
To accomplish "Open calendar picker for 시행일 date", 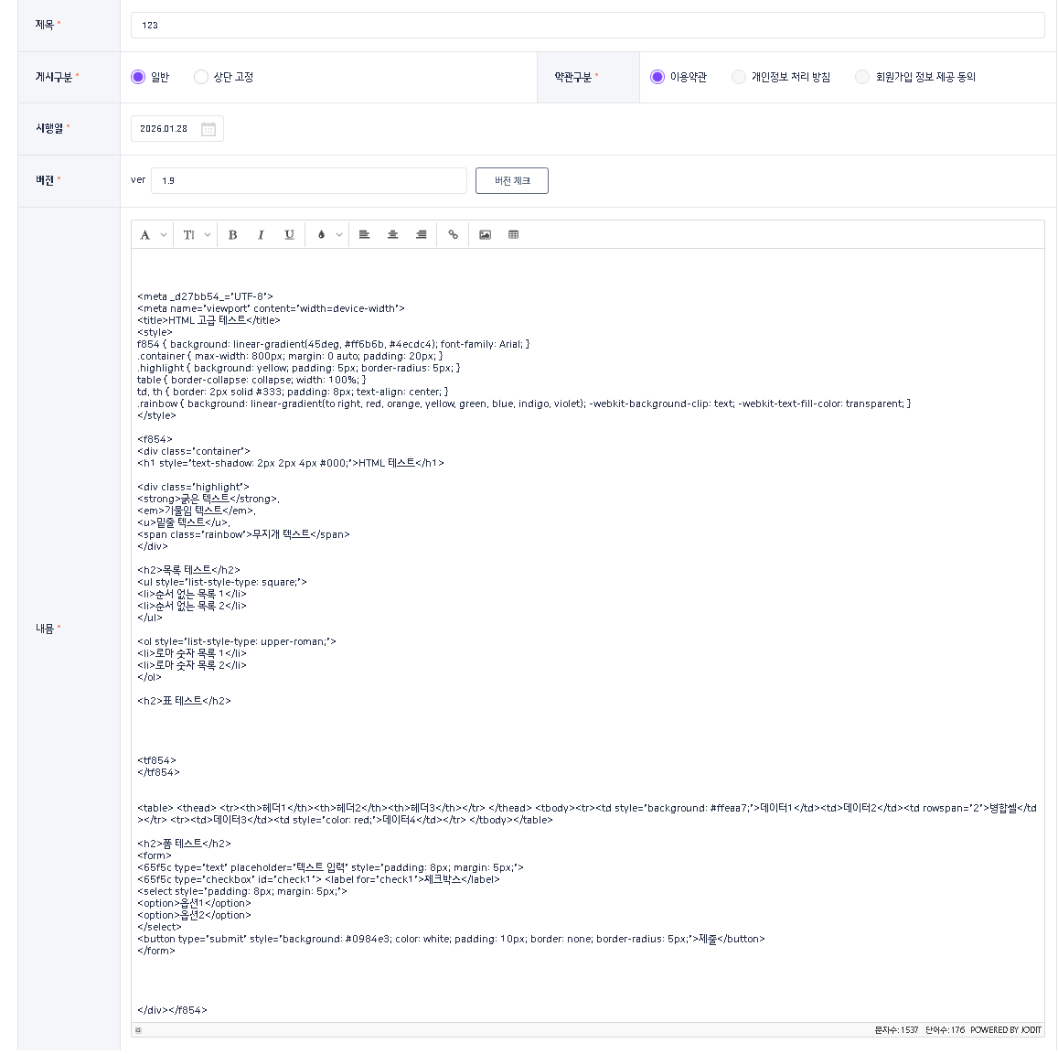I will [x=208, y=129].
